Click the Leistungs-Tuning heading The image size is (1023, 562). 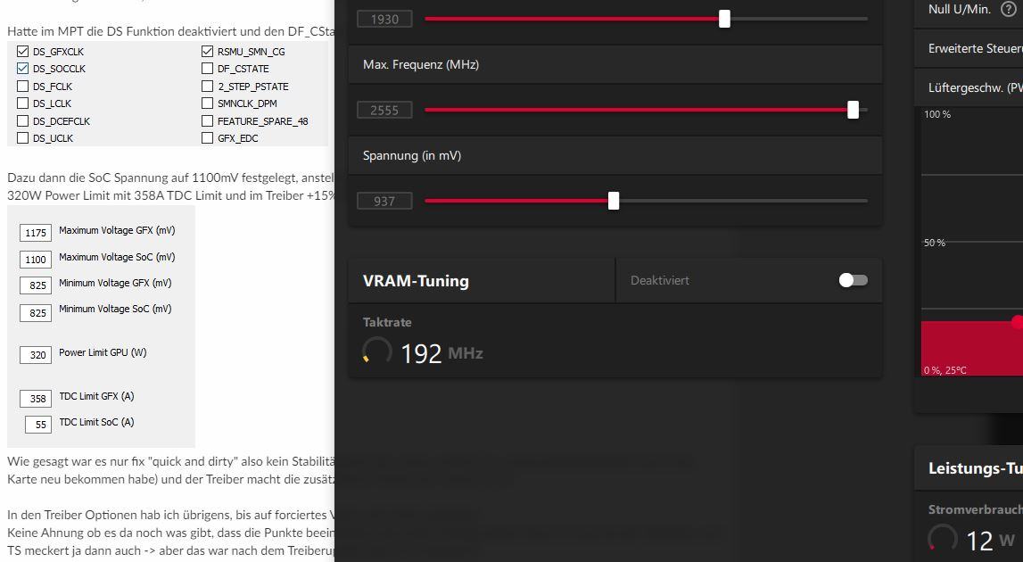[x=976, y=468]
